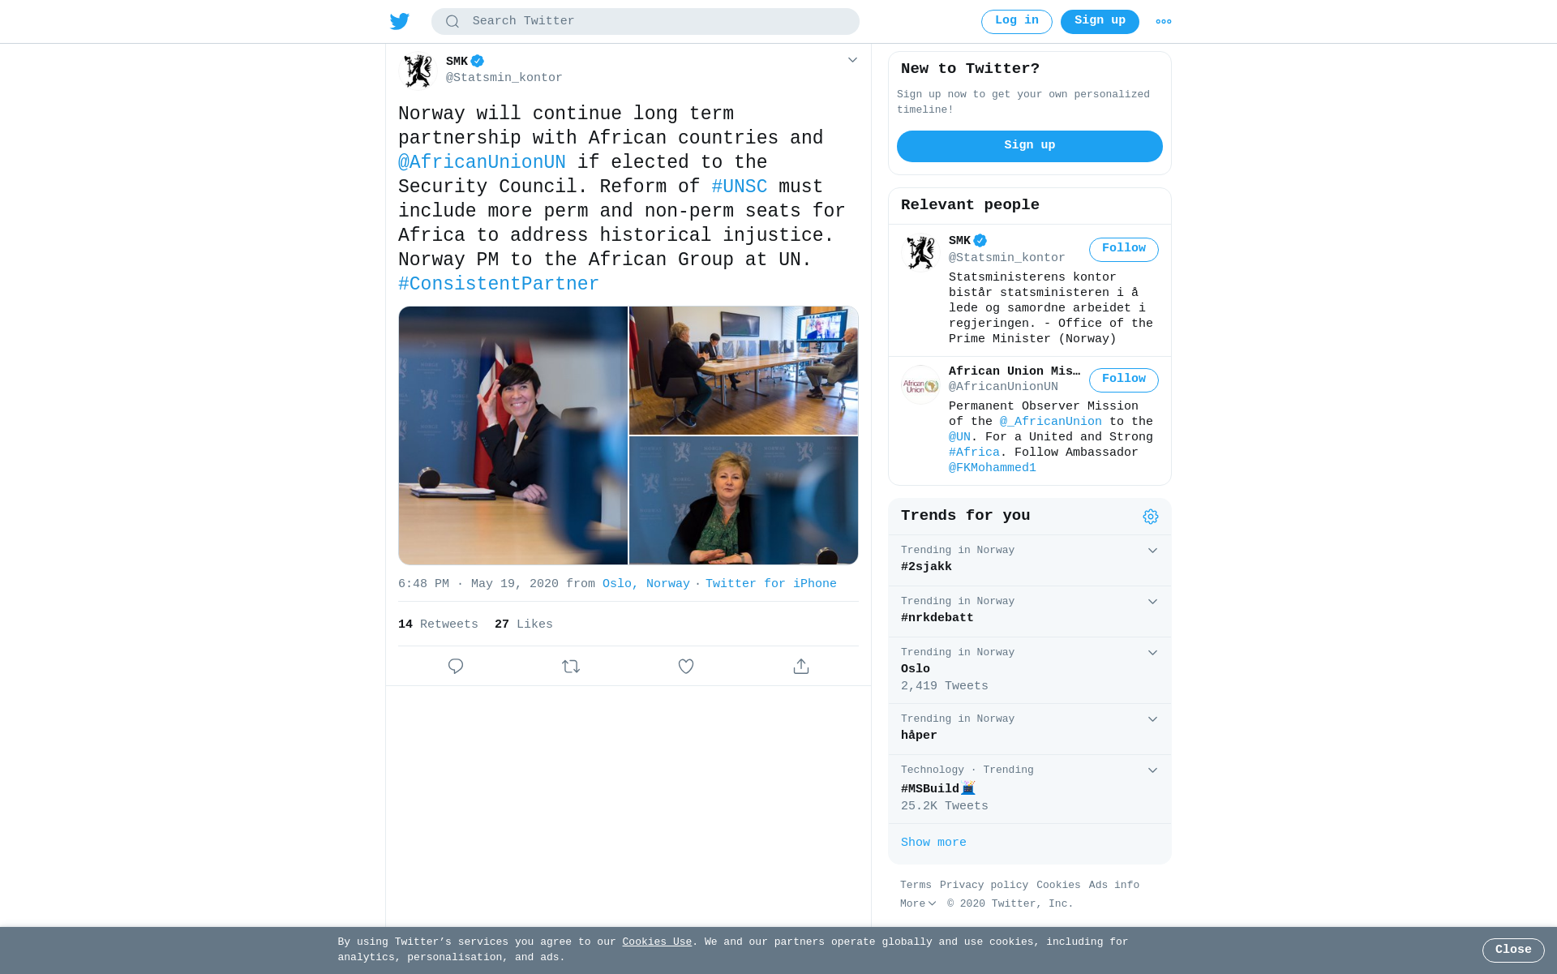Click Show more trends link
Viewport: 1557px width, 974px height.
point(933,843)
